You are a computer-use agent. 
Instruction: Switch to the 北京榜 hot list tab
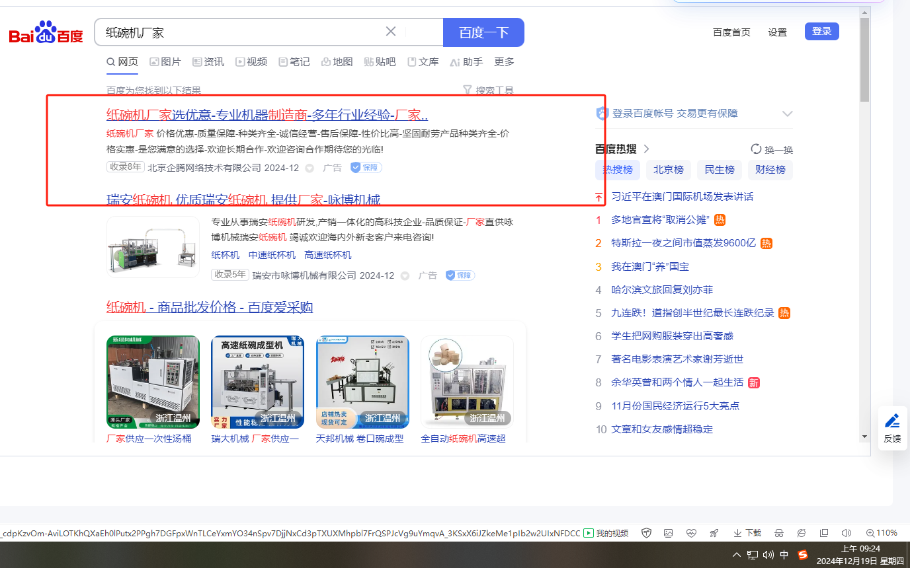pos(668,170)
